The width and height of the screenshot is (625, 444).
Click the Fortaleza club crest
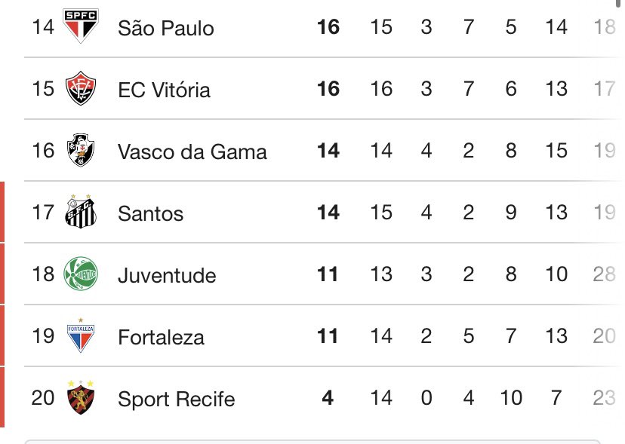[80, 336]
